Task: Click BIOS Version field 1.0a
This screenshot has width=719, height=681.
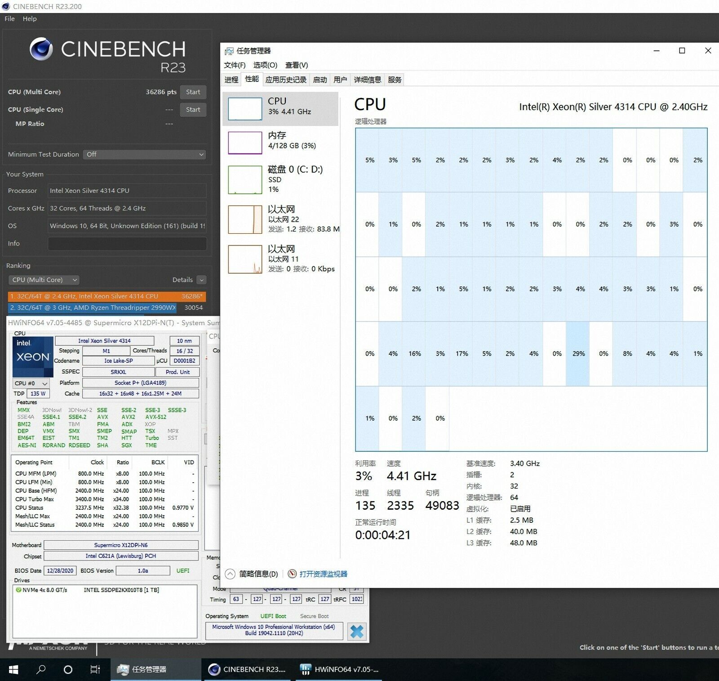Action: [x=143, y=571]
